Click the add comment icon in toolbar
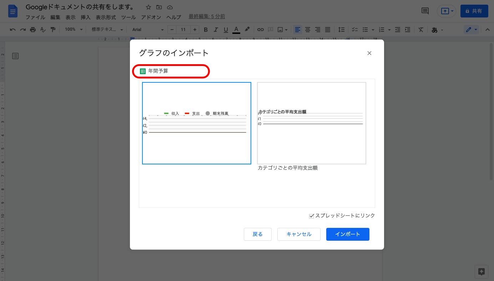494x281 pixels. click(x=271, y=30)
